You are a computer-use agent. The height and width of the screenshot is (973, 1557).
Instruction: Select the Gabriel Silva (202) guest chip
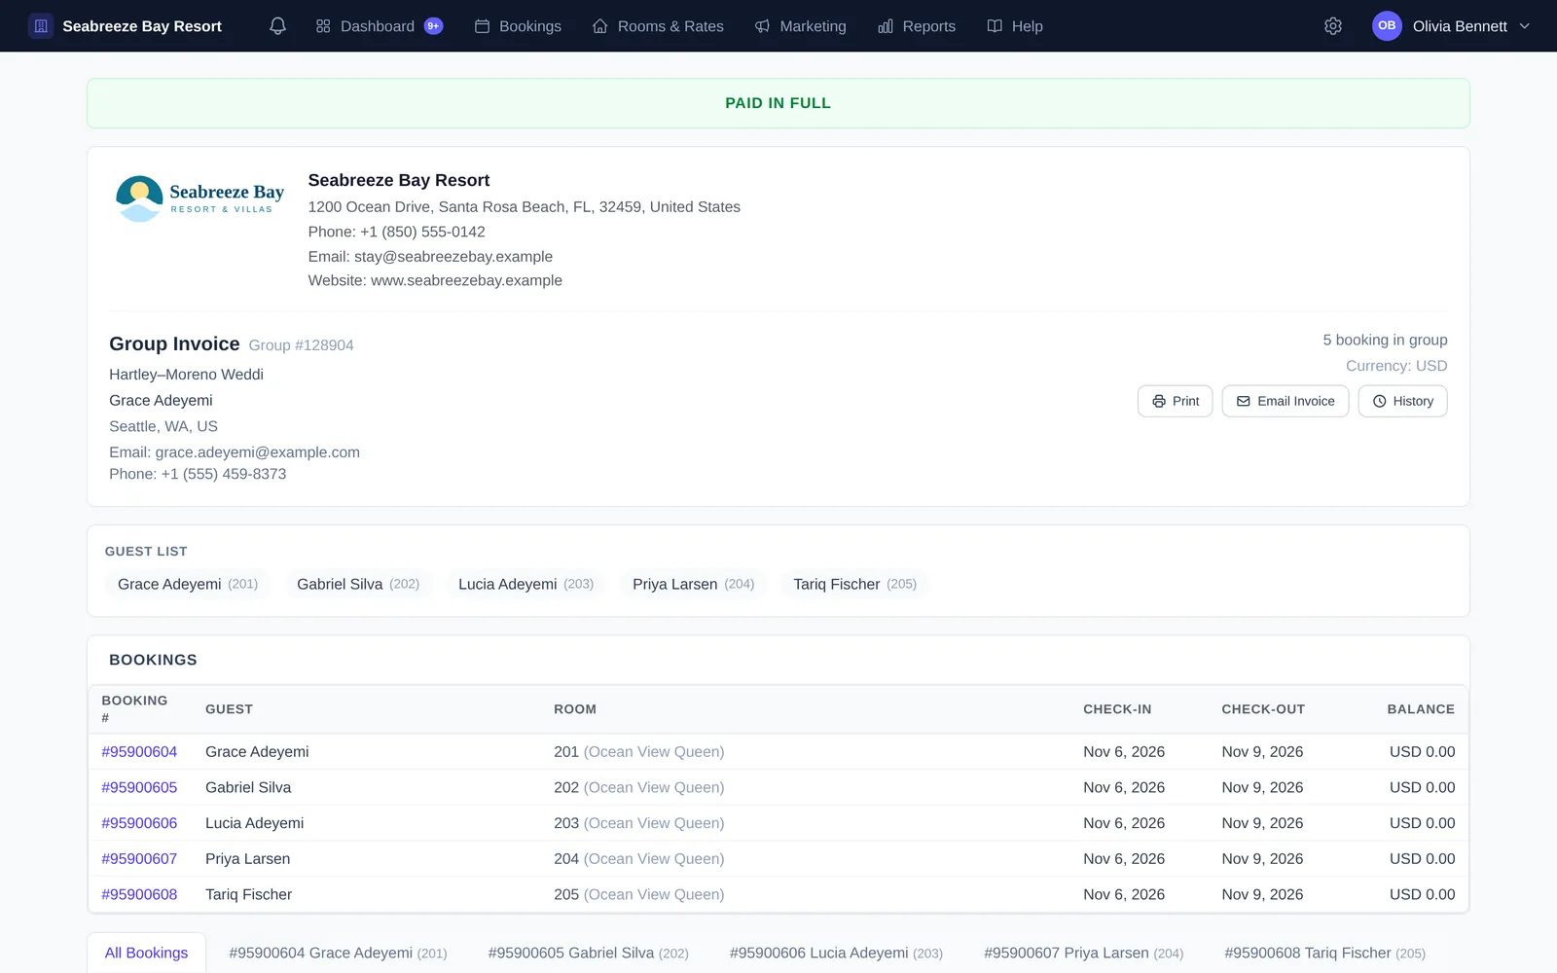coord(358,584)
